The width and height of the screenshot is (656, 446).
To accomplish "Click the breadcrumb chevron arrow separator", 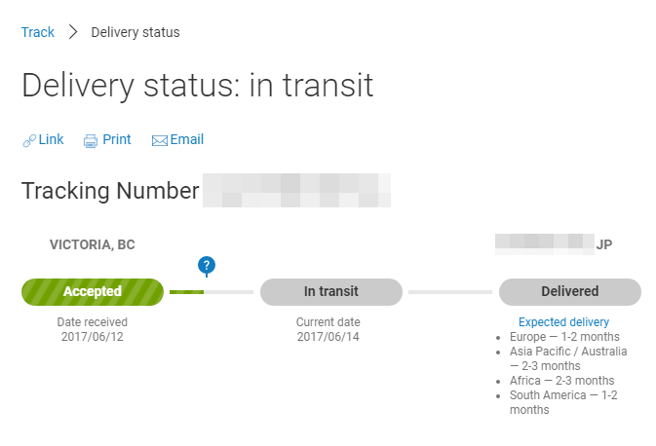I will (x=73, y=32).
